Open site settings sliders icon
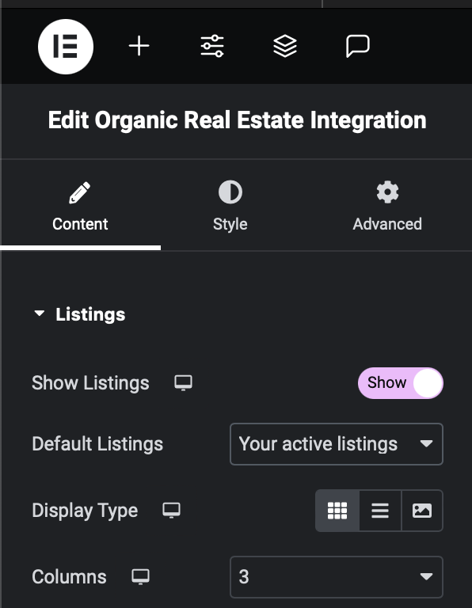472x608 pixels. click(x=212, y=46)
